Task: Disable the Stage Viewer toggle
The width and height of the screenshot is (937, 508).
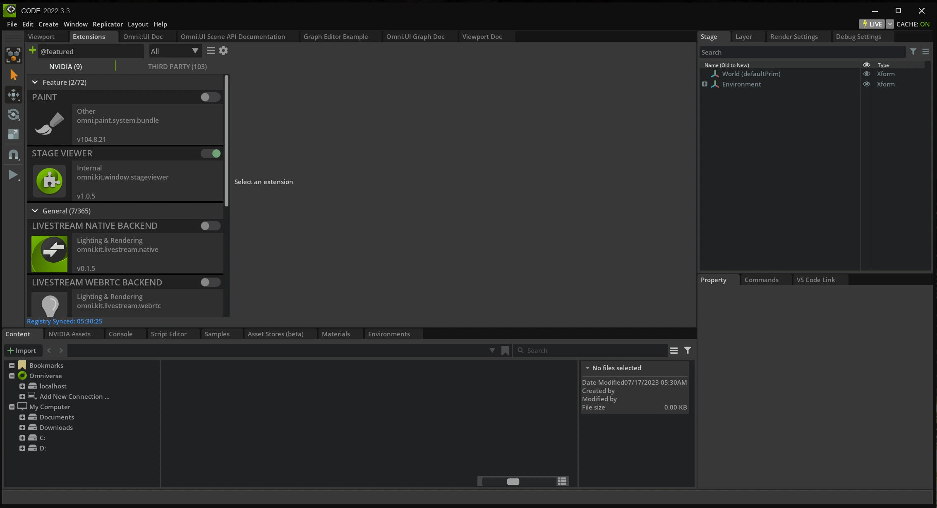Action: 210,153
